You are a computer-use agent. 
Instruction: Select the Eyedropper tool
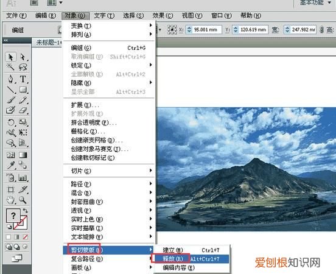10,165
